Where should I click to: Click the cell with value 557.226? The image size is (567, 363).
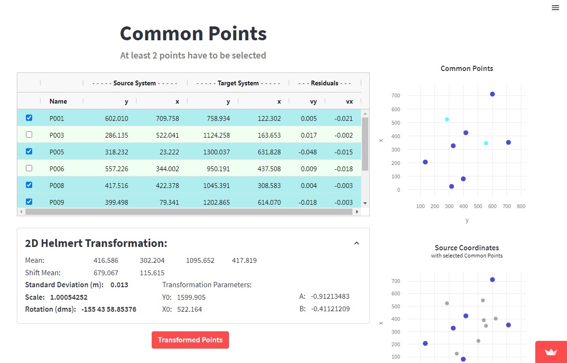tap(117, 169)
